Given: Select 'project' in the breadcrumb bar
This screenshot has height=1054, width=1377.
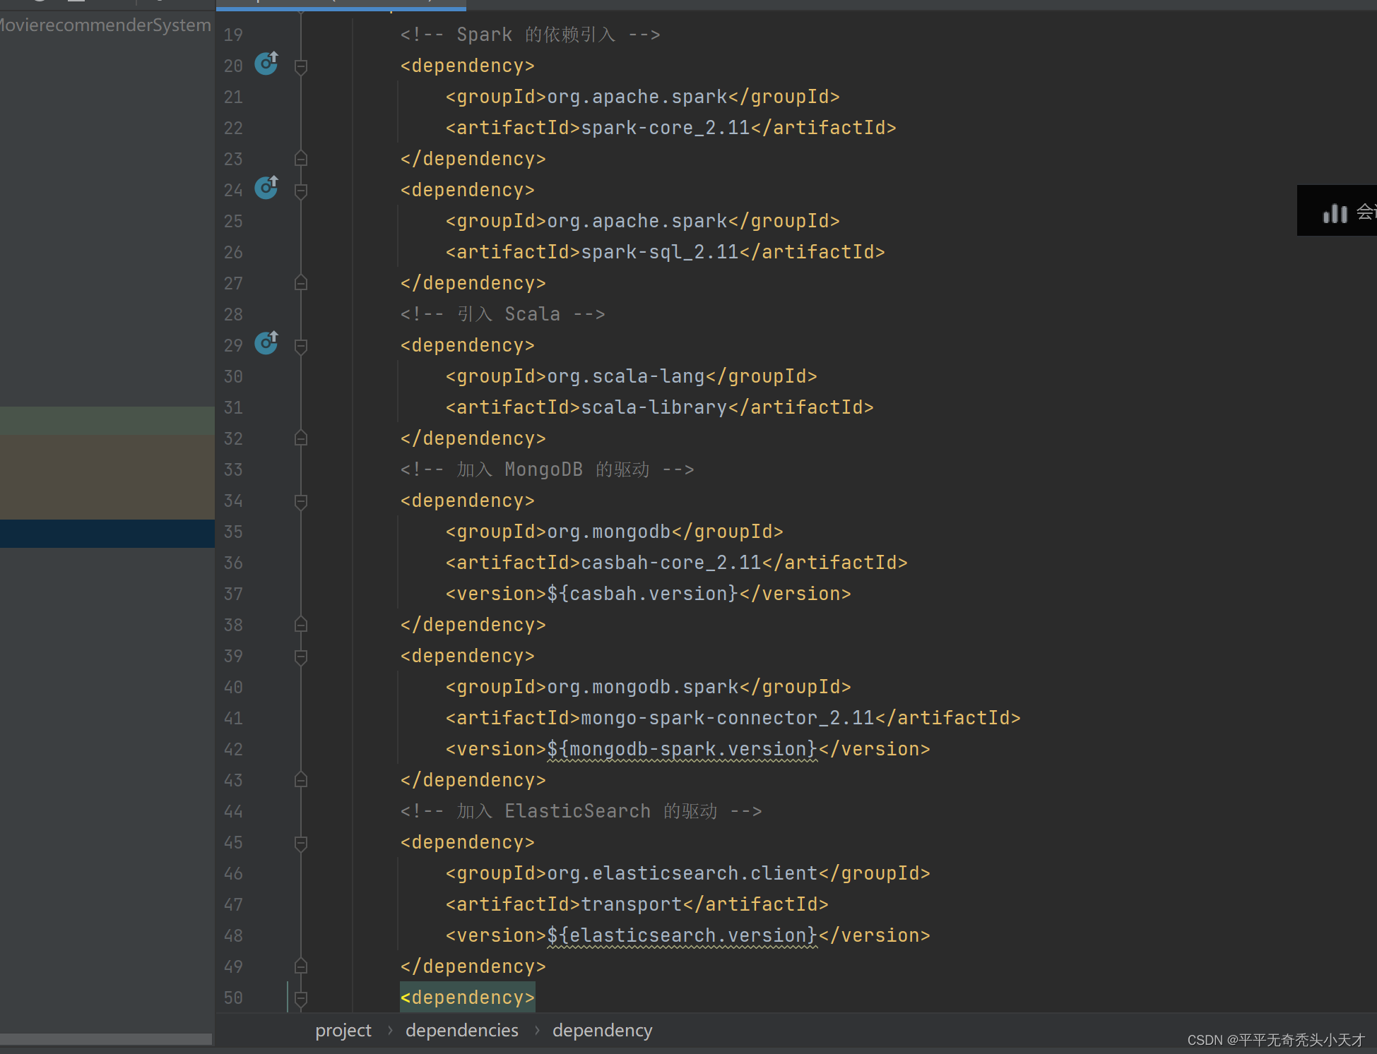Looking at the screenshot, I should click(343, 1031).
